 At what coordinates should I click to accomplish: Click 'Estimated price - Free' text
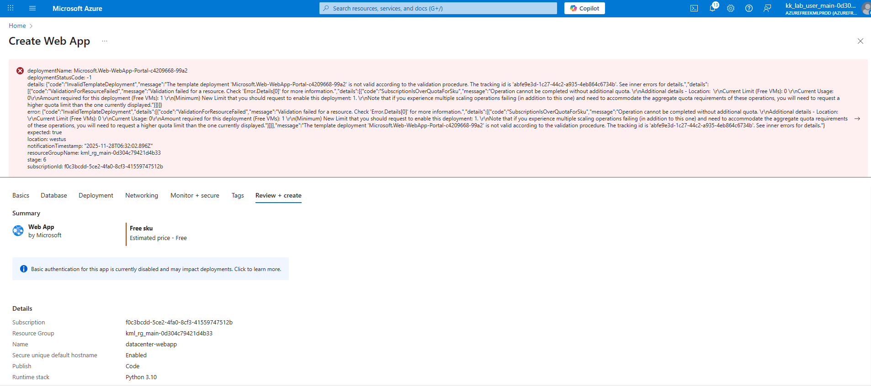[x=158, y=238]
